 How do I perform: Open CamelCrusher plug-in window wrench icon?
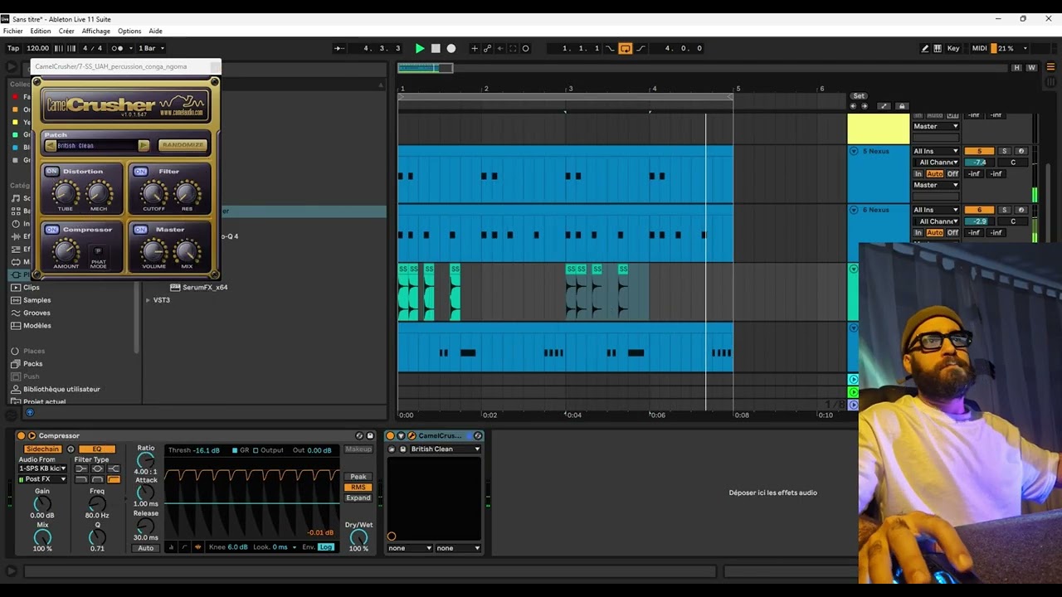412,435
